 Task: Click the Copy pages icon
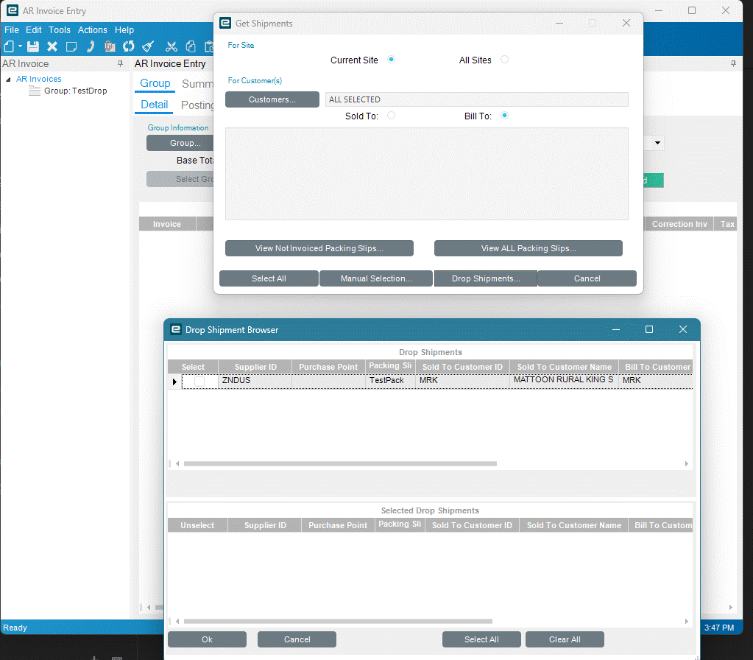[x=191, y=46]
